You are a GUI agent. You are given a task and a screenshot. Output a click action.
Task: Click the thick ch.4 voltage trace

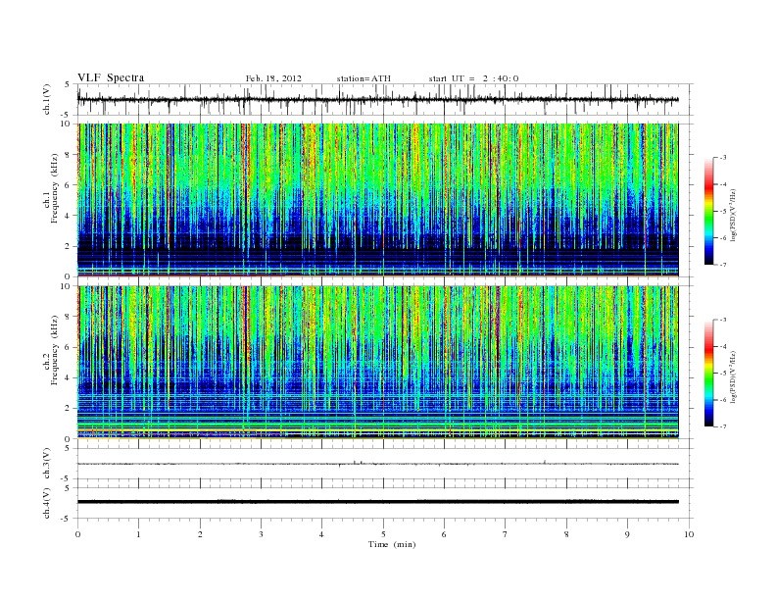(377, 502)
